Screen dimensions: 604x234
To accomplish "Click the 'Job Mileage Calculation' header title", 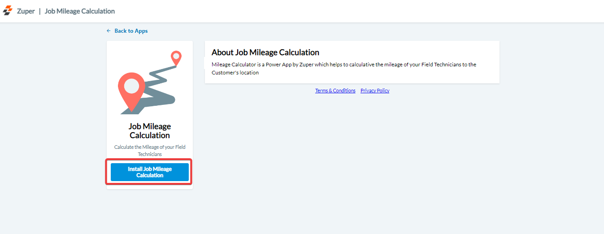I will pyautogui.click(x=80, y=11).
